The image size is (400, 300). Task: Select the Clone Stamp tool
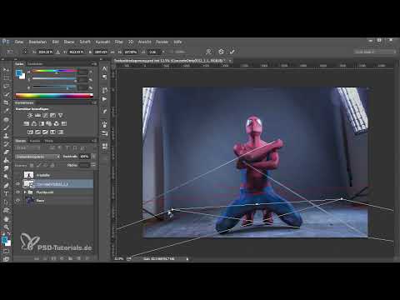tap(6, 136)
